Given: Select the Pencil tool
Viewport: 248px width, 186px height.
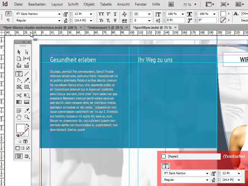Looking at the screenshot, I should pyautogui.click(x=27, y=80).
